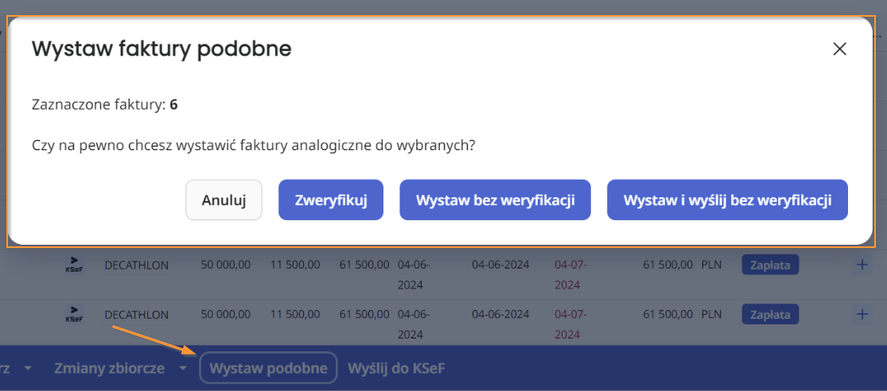
Task: Click the Zapłata badge in the lower DECATHLON row
Action: [x=770, y=314]
